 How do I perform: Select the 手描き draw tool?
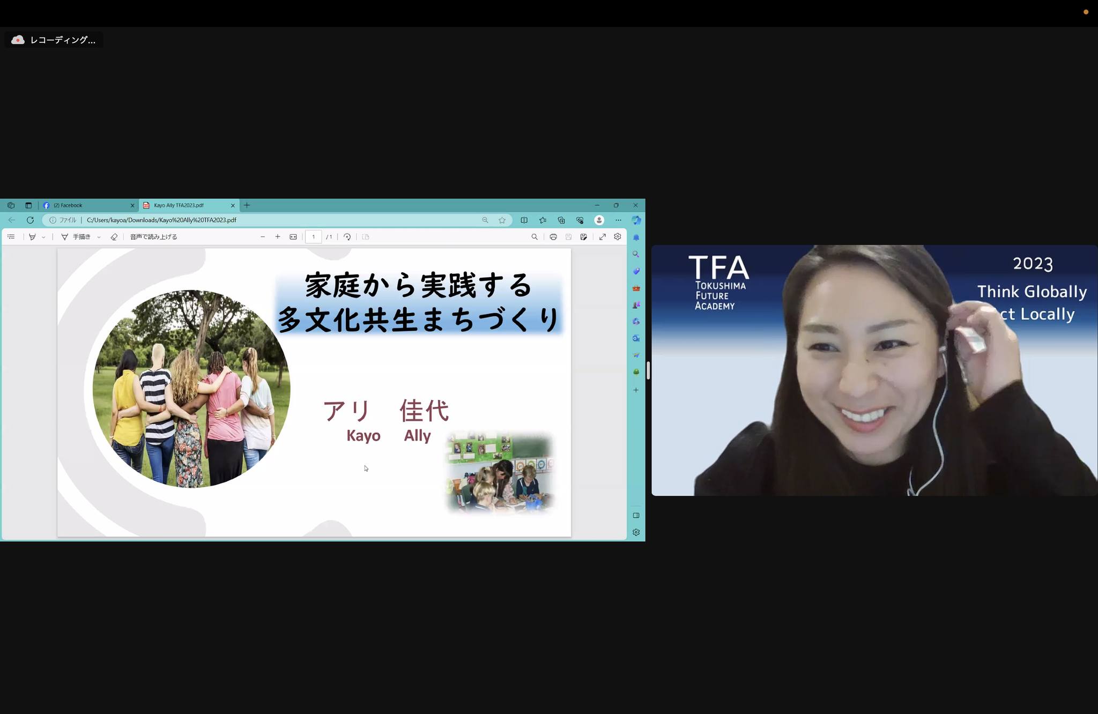(76, 236)
